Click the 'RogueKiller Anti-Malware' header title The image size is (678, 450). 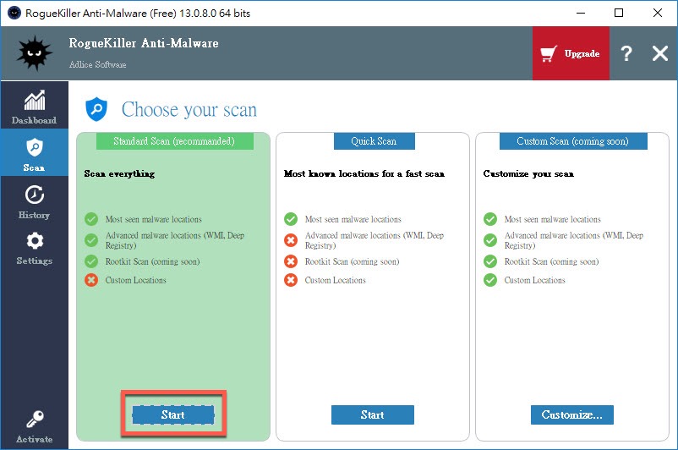(144, 43)
